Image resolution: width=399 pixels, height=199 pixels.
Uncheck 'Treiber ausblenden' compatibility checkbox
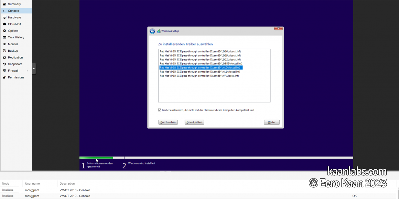[160, 110]
